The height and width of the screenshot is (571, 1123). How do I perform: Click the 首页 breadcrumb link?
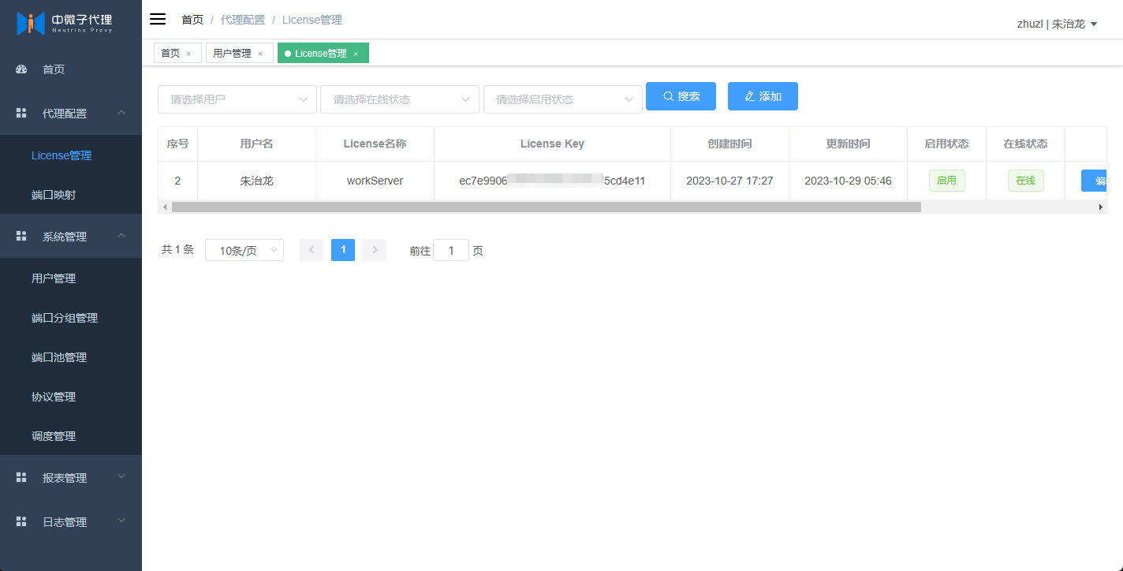pyautogui.click(x=192, y=20)
